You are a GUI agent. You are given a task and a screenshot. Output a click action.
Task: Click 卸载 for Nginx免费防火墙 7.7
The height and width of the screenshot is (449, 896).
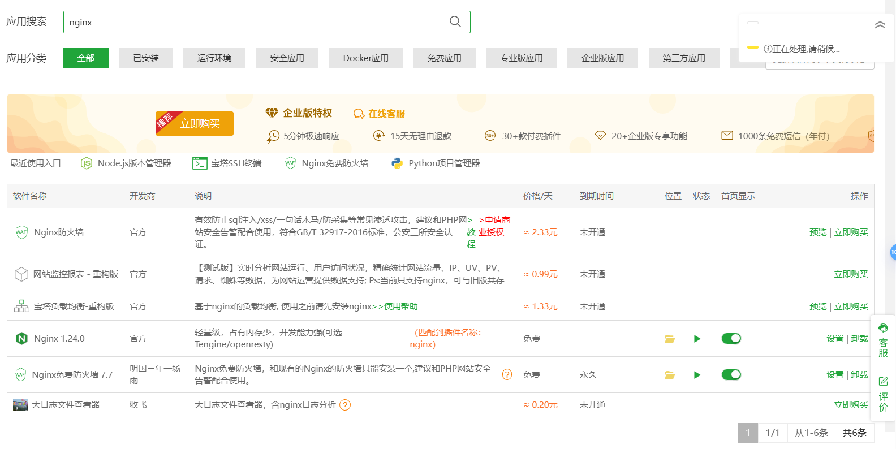859,375
